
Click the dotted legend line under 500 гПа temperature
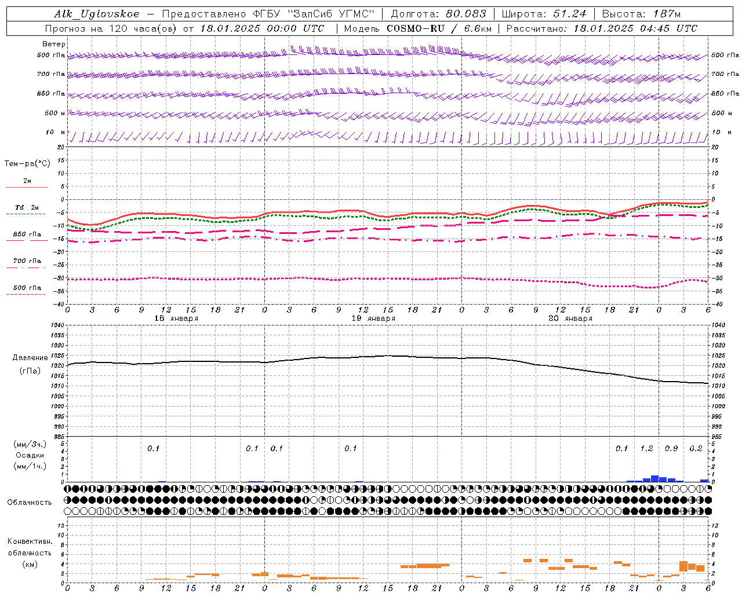tap(26, 294)
